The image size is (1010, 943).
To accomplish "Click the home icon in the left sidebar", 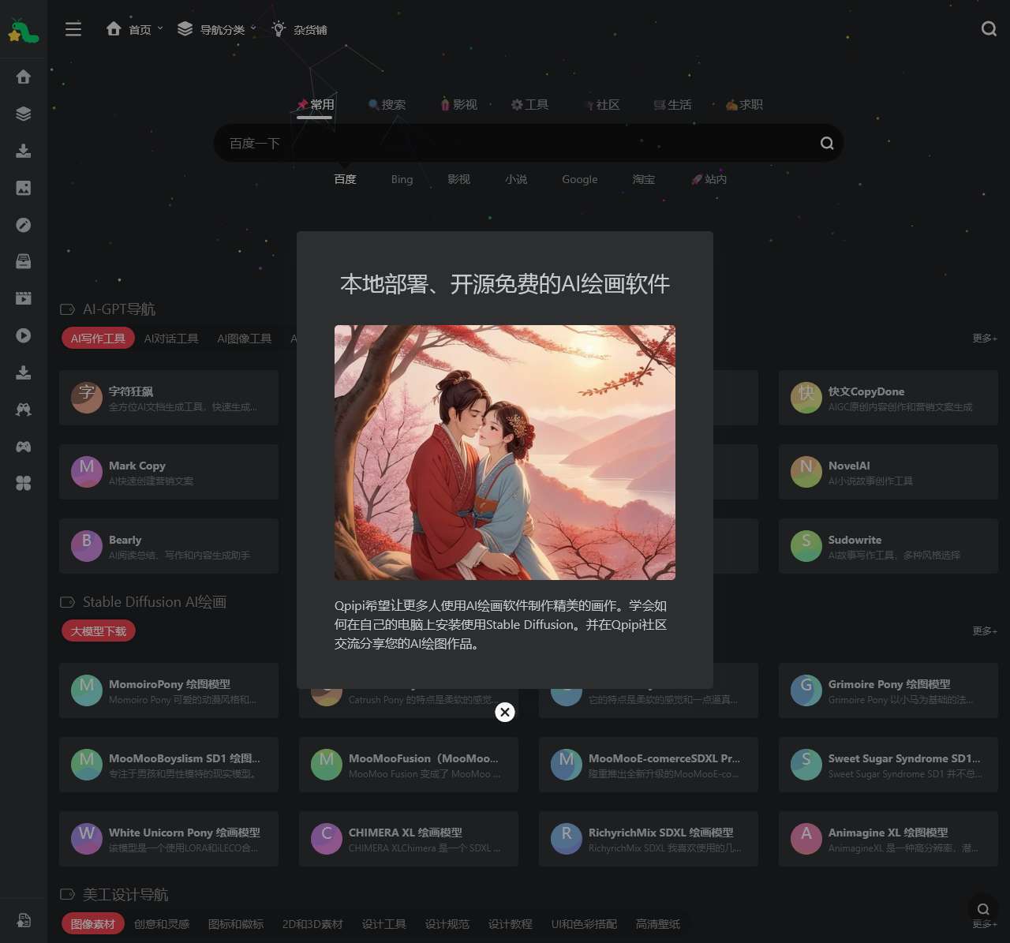I will (x=24, y=77).
